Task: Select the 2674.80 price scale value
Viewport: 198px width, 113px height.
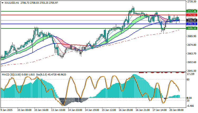Action: [x=192, y=45]
